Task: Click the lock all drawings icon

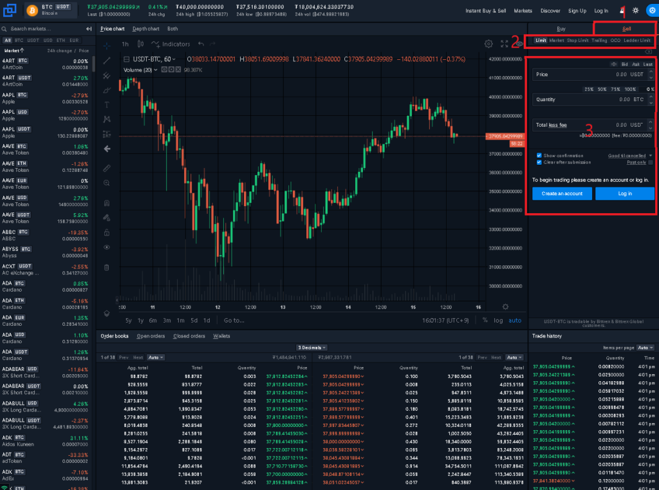Action: 107,232
